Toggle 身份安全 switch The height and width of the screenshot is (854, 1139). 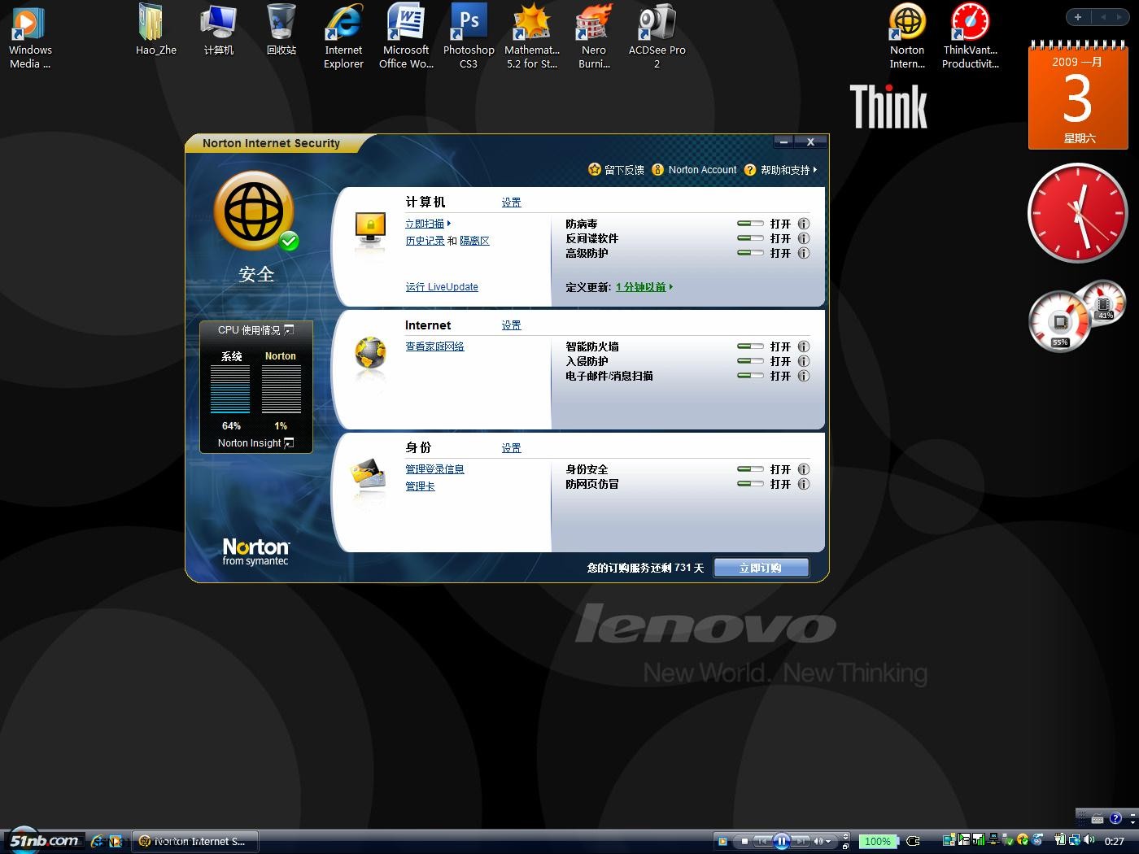(x=750, y=469)
